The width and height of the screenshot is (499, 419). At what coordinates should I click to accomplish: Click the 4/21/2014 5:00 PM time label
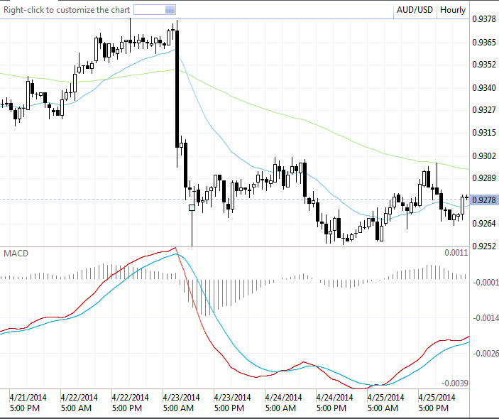coord(28,403)
